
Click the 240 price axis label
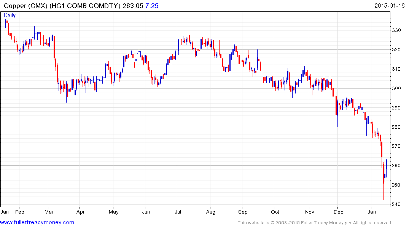pos(396,204)
